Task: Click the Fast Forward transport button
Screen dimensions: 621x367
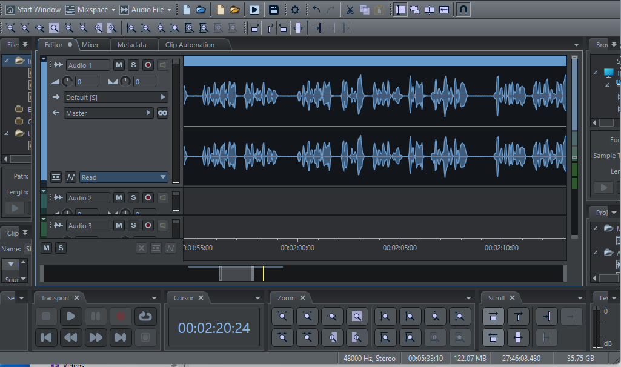Action: point(96,337)
